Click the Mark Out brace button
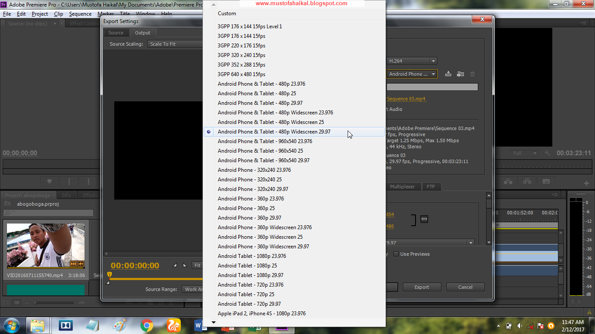 [88, 181]
